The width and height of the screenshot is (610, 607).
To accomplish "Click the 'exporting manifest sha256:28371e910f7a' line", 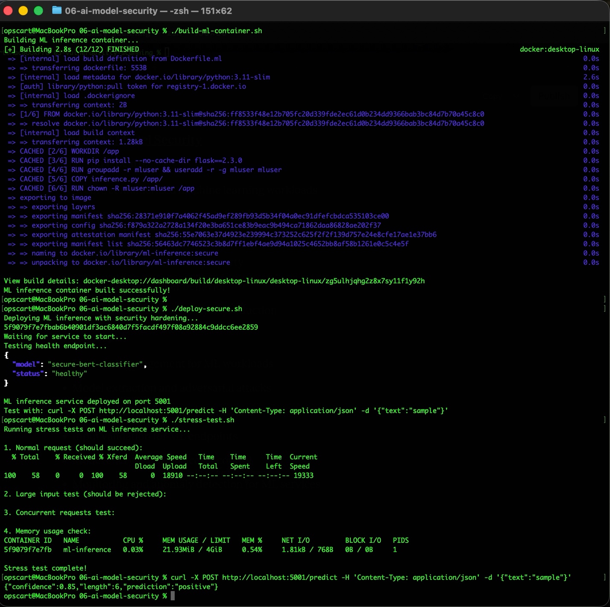I will pyautogui.click(x=198, y=216).
